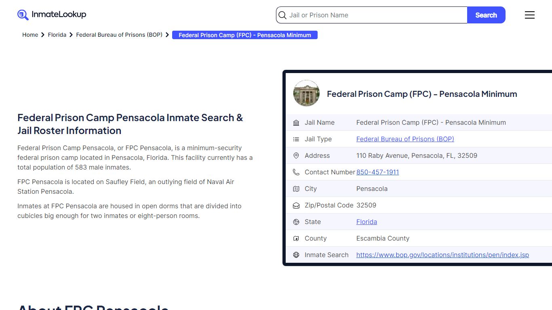Viewport: 552px width, 310px height.
Task: Select the highlighted FPC Pensacola Minimum breadcrumb
Action: [x=245, y=35]
